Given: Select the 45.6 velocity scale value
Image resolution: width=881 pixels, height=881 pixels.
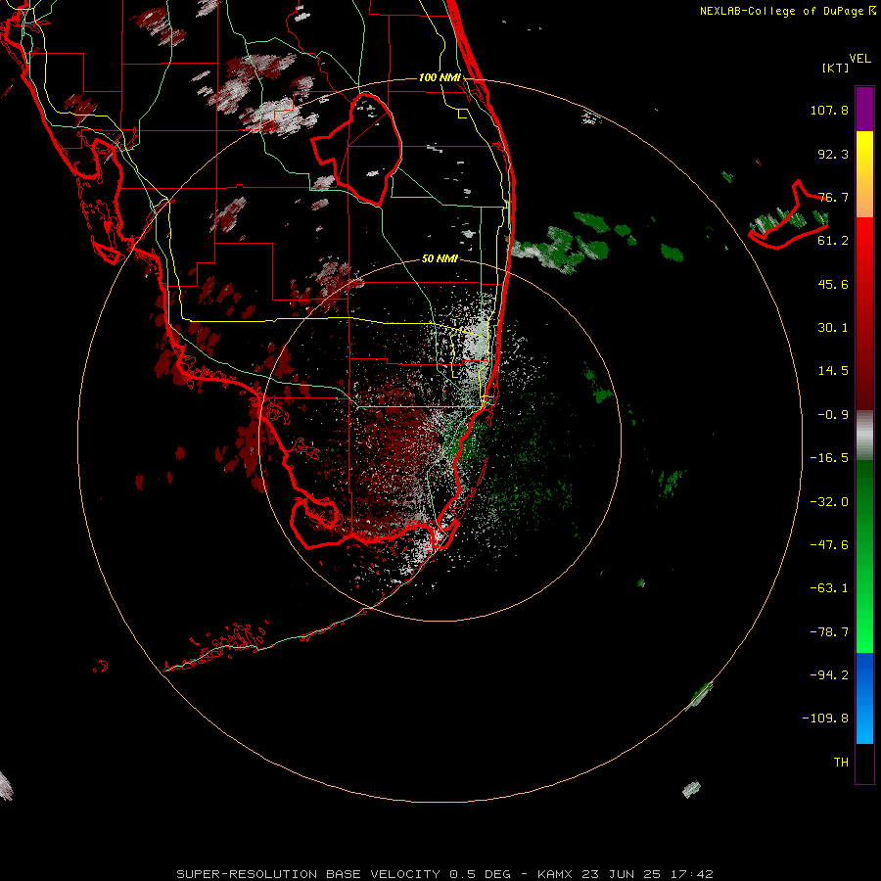Looking at the screenshot, I should (x=833, y=284).
